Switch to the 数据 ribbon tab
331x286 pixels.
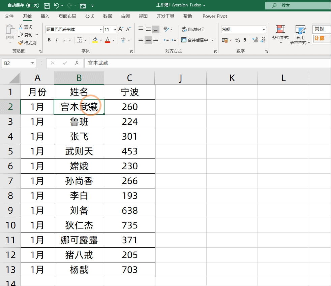pyautogui.click(x=107, y=16)
